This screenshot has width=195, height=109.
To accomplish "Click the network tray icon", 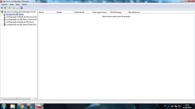I will pos(179,106).
